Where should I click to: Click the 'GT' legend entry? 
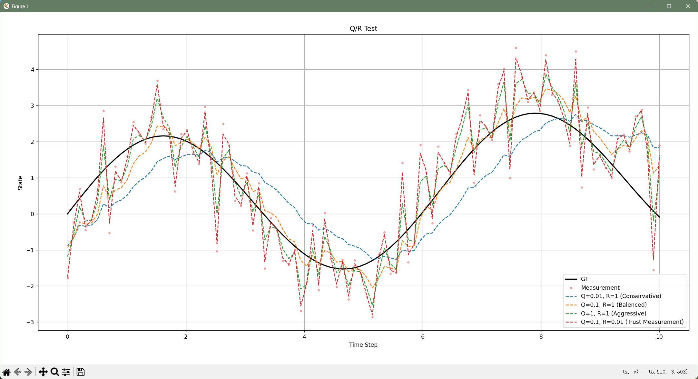click(585, 279)
